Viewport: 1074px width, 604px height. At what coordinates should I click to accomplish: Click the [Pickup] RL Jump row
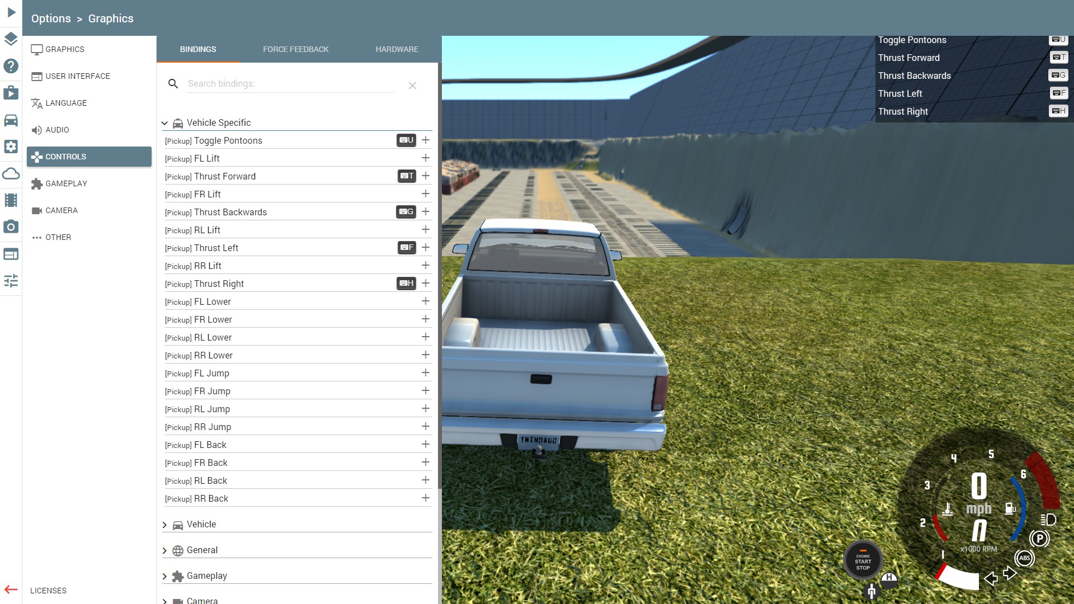pos(298,409)
